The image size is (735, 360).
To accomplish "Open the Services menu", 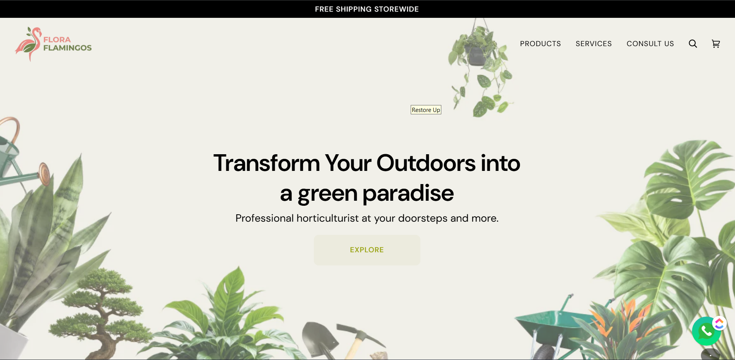I will (593, 44).
